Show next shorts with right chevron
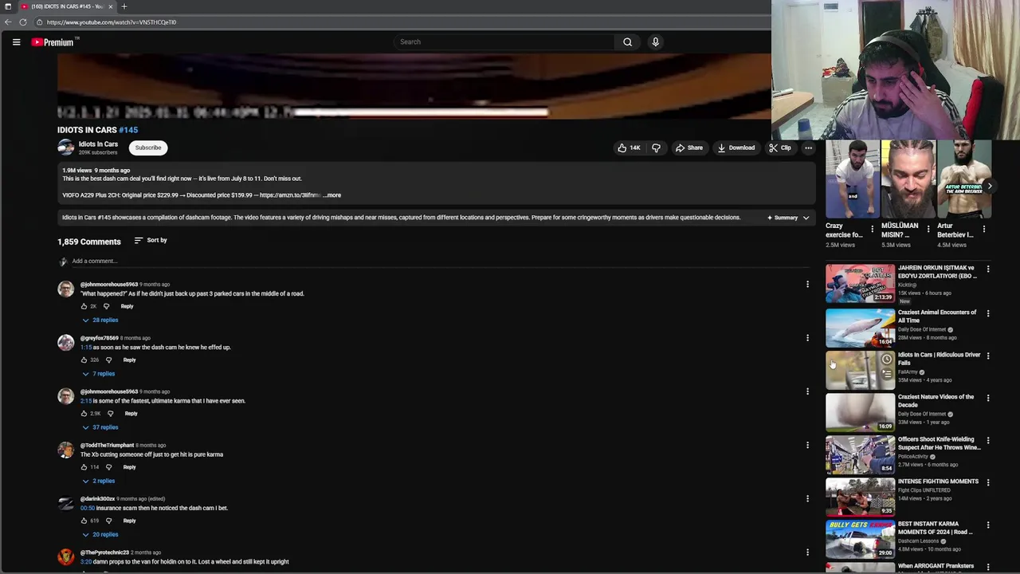The image size is (1020, 574). (990, 186)
